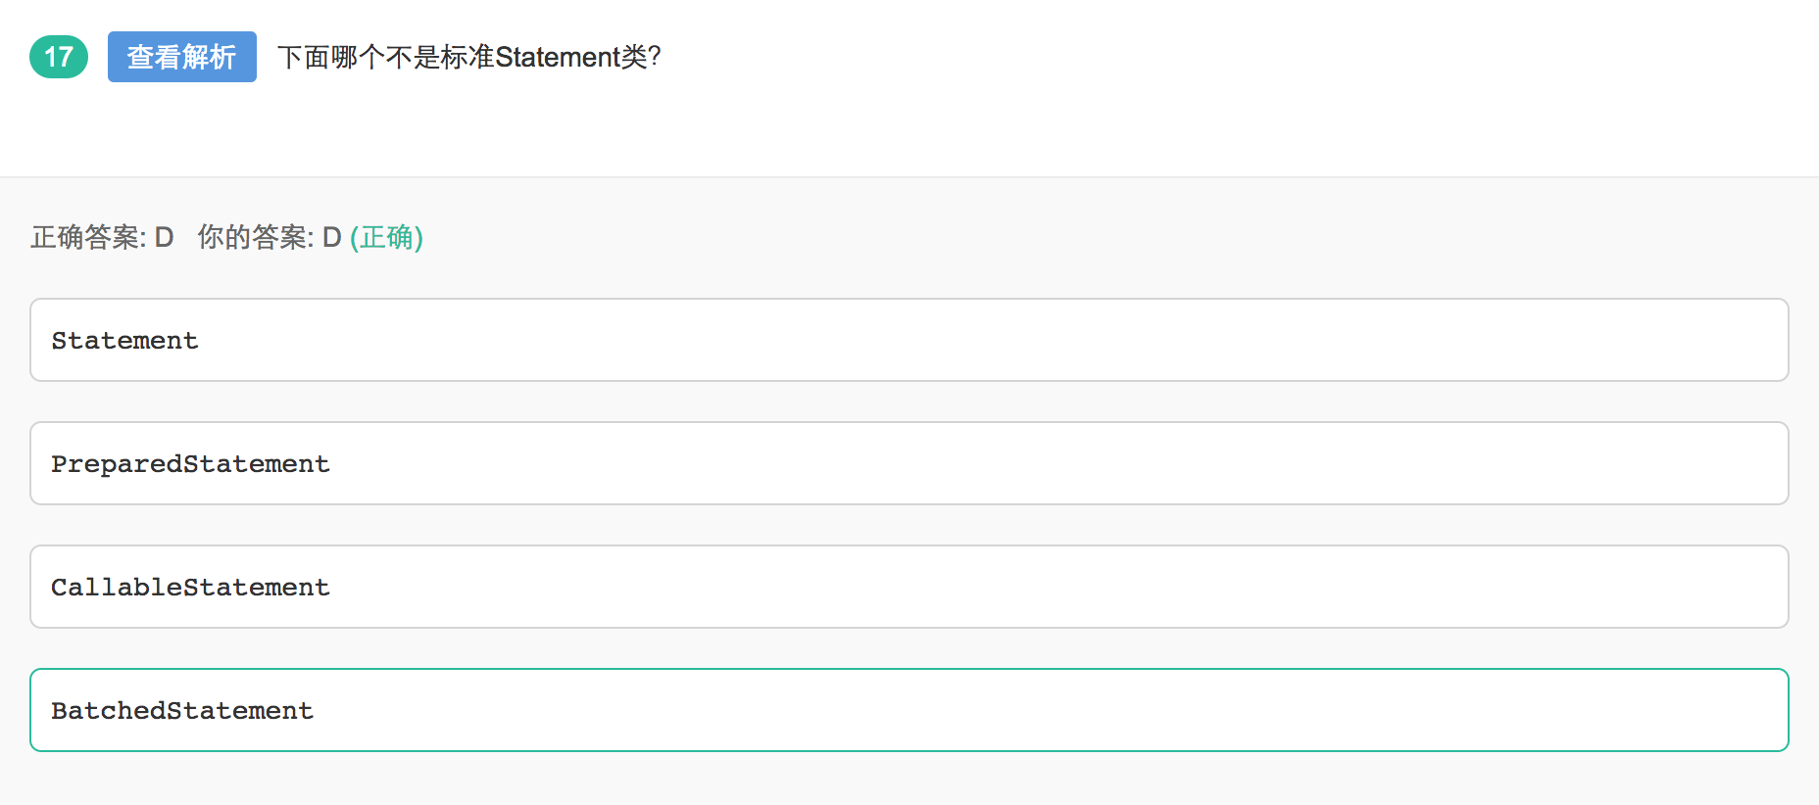Click the green (正确) result indicator
Screen dimensions: 1819x805
tap(386, 237)
